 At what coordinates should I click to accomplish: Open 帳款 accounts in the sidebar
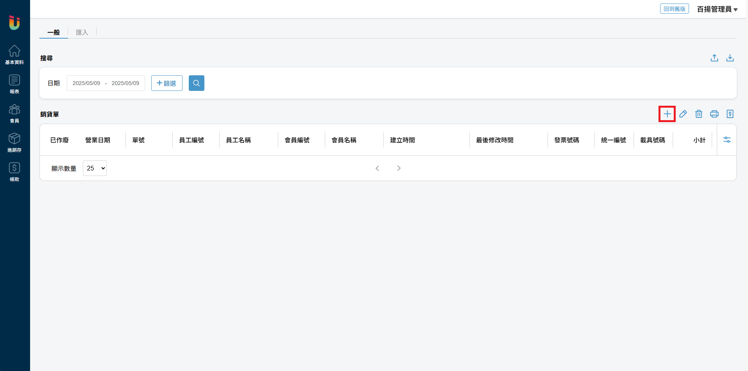pyautogui.click(x=14, y=172)
